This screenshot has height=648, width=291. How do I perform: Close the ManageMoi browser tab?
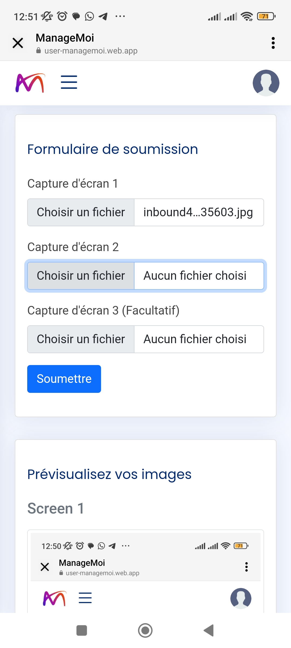click(x=18, y=43)
